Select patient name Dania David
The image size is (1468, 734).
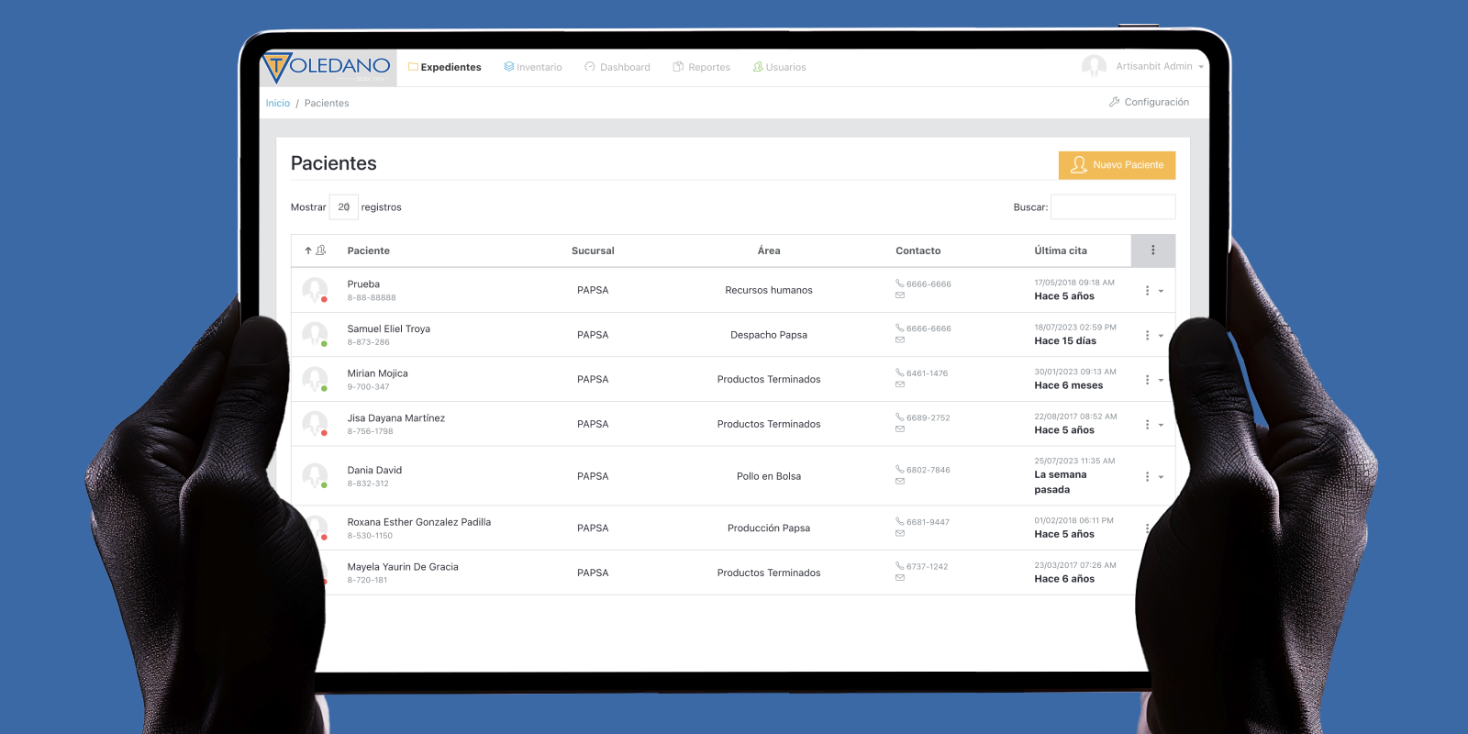(375, 471)
